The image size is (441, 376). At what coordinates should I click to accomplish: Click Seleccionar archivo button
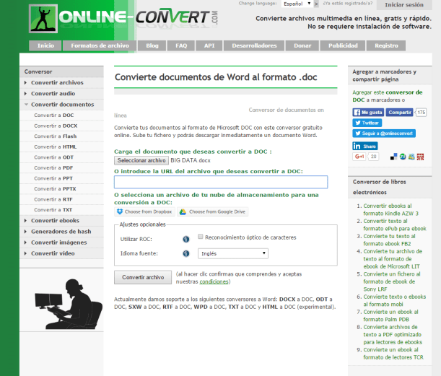pos(141,160)
